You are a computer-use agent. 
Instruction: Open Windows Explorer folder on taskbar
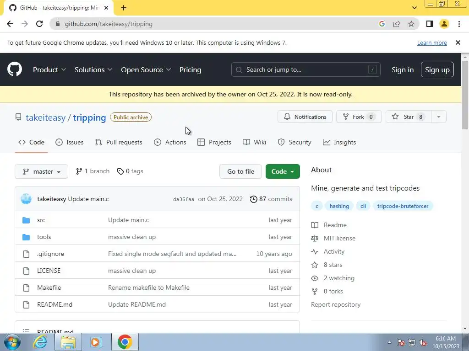tap(68, 342)
